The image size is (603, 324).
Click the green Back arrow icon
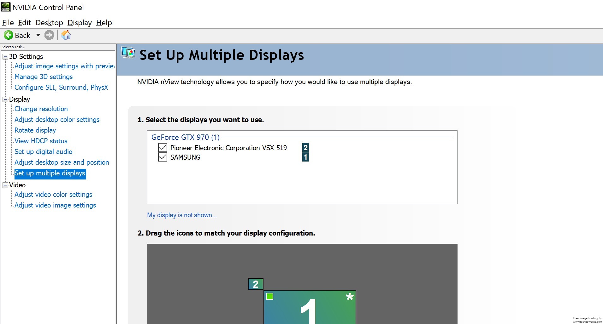(9, 35)
